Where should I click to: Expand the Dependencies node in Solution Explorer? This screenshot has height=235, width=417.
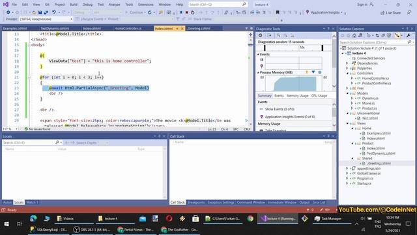[347, 63]
